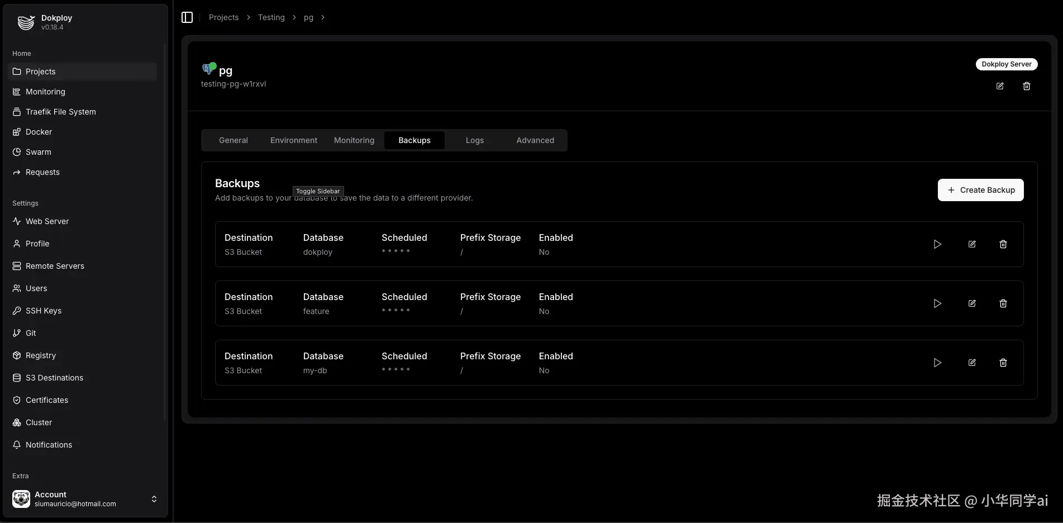Run the feature database backup manually

click(x=937, y=303)
